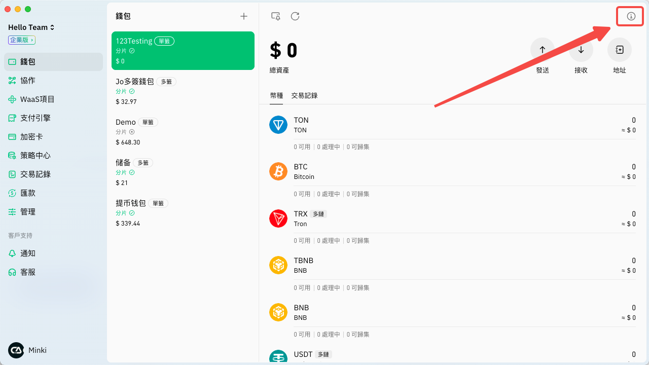Expand the Hello Team switcher dropdown
Viewport: 649px width, 365px height.
31,27
